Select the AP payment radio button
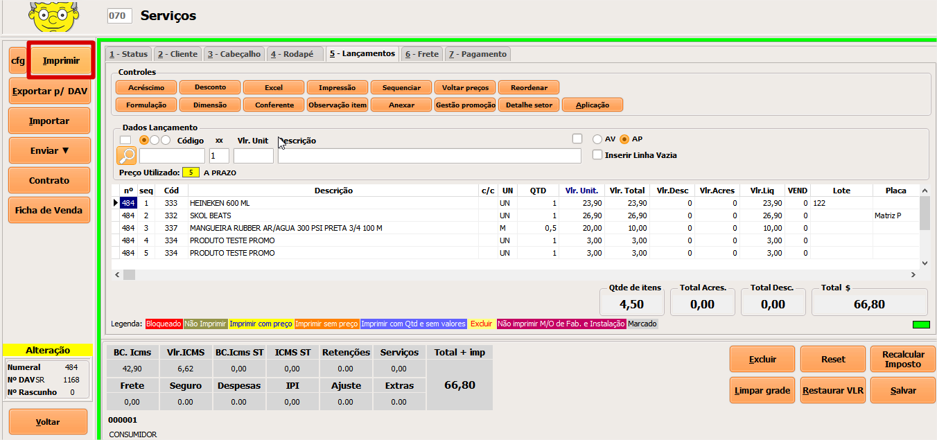This screenshot has height=440, width=937. (x=625, y=139)
